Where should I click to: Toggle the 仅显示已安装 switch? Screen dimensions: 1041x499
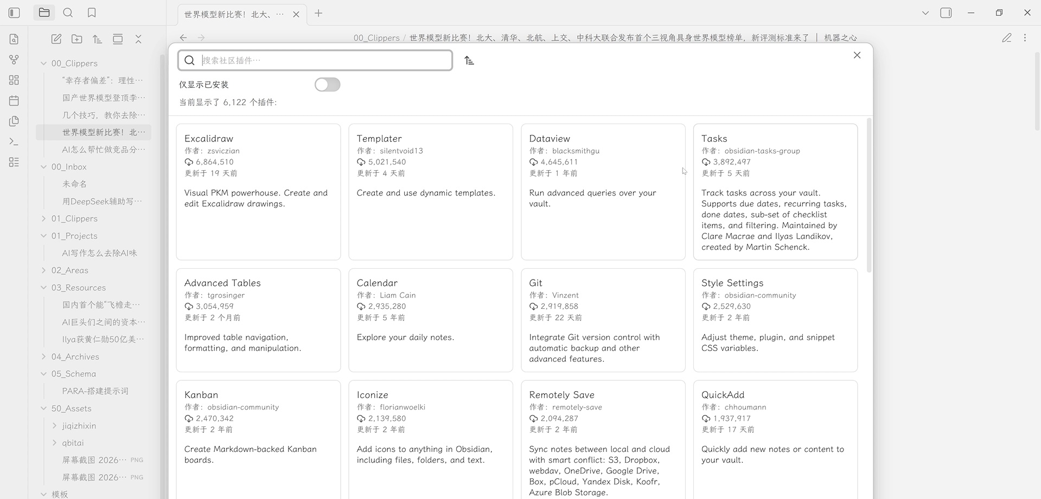328,85
